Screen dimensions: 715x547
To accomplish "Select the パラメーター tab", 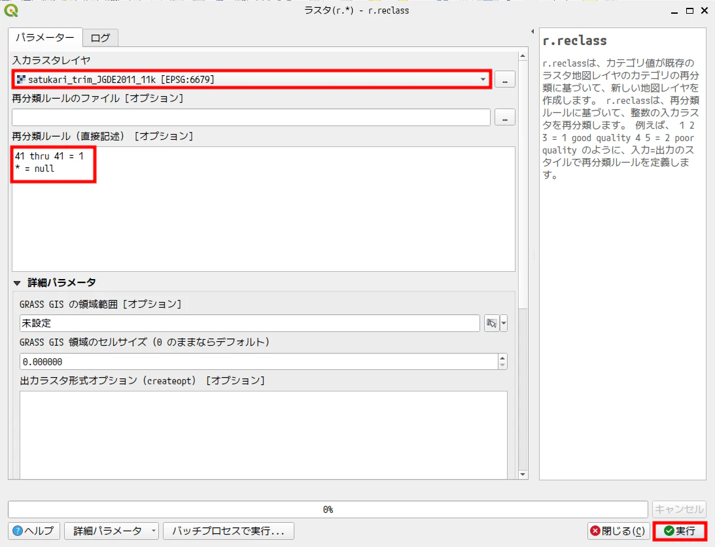I will 45,37.
